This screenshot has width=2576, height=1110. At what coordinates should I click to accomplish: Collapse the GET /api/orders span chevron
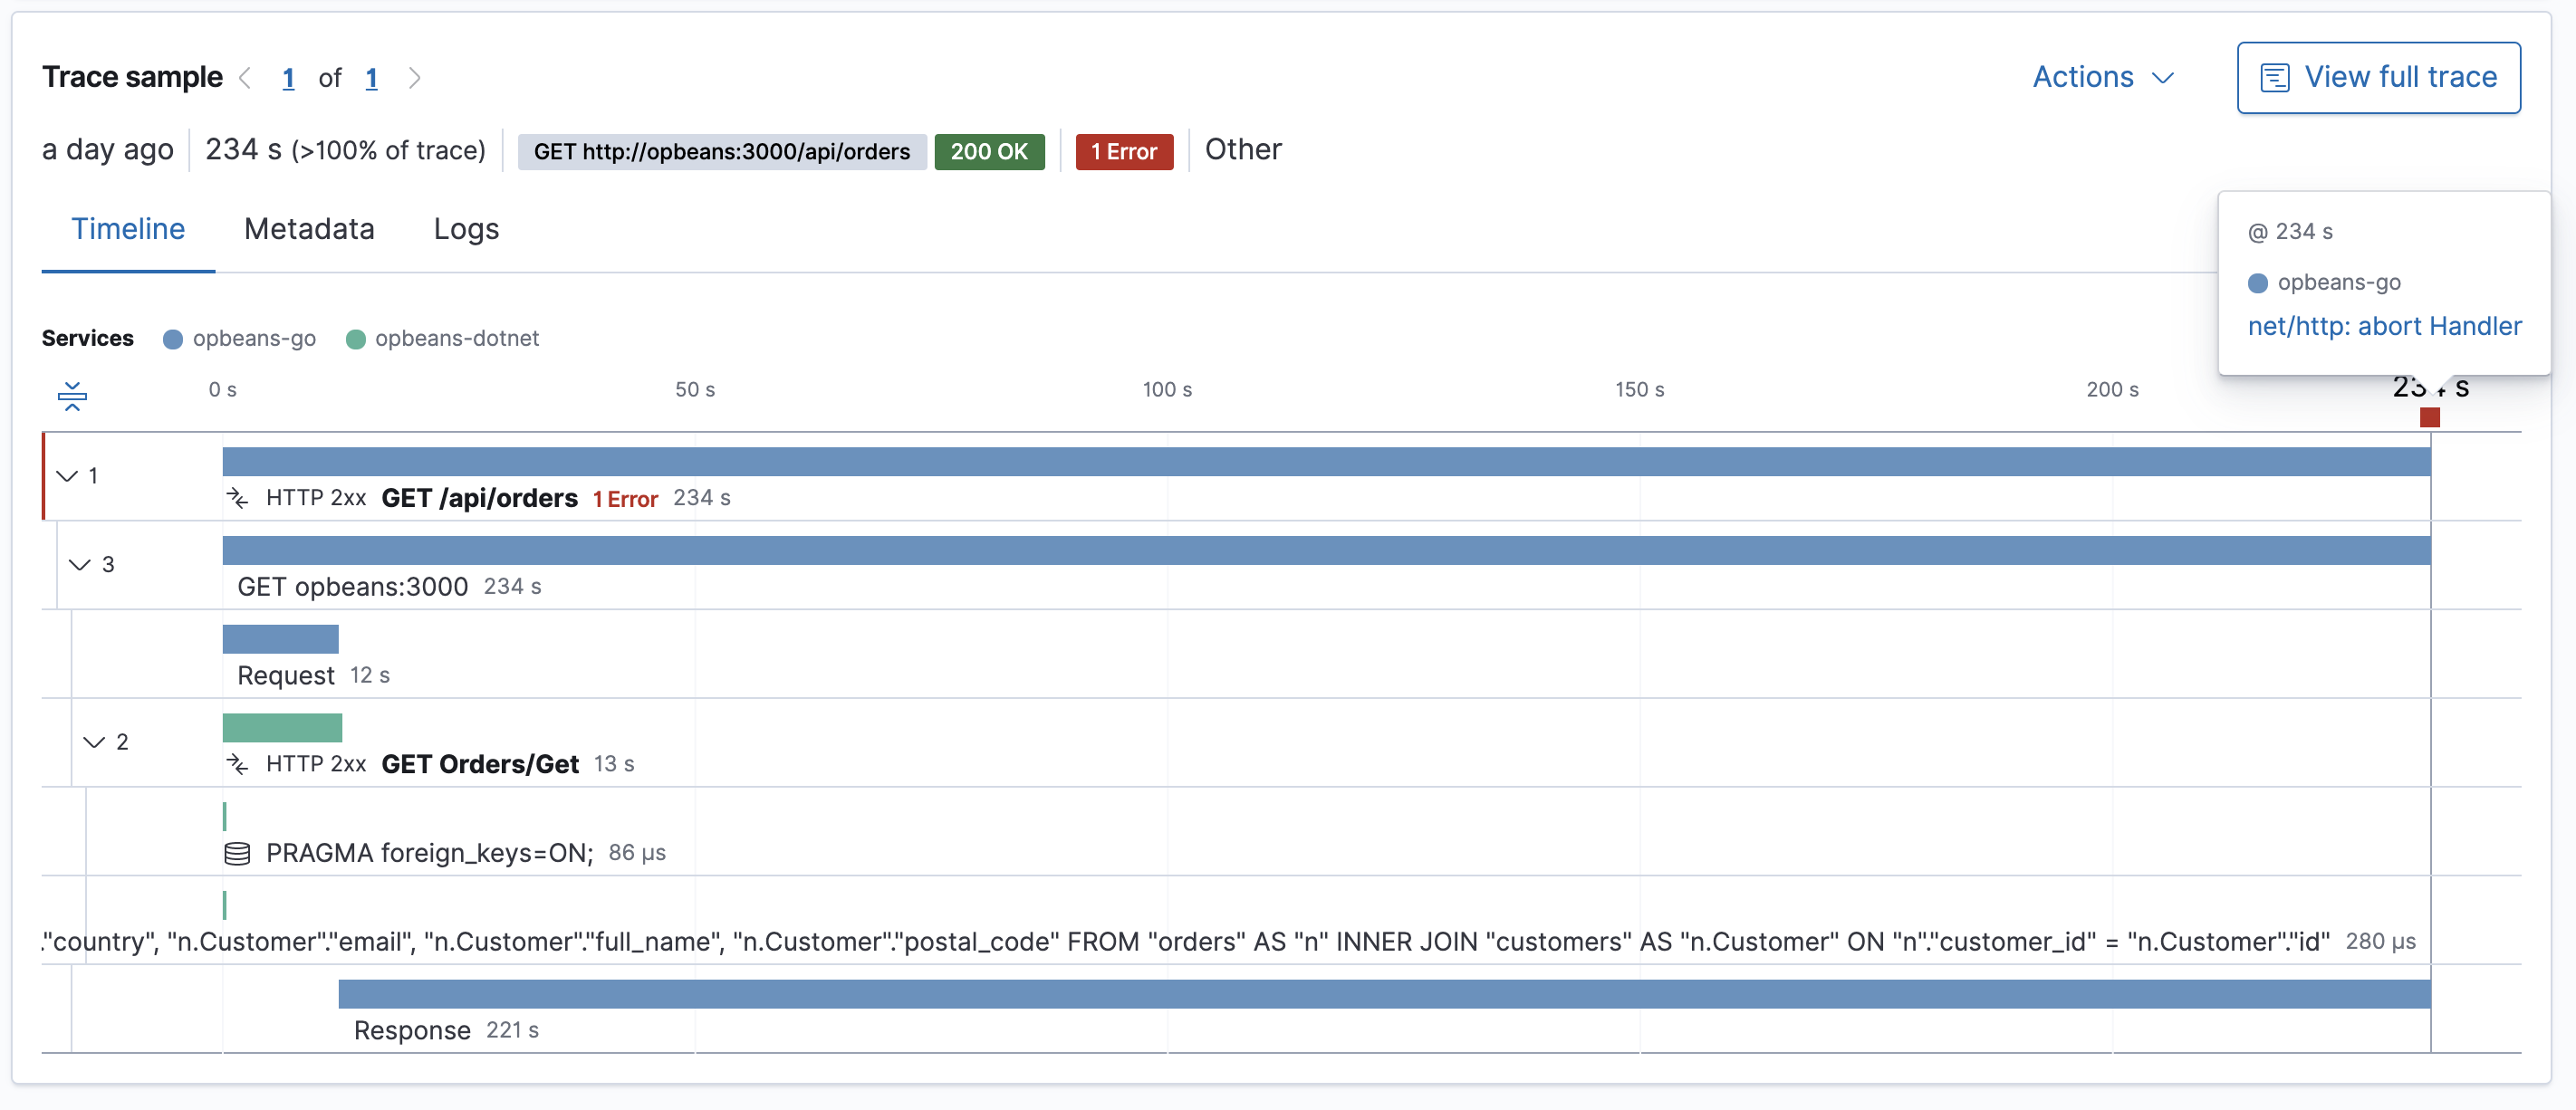point(66,476)
